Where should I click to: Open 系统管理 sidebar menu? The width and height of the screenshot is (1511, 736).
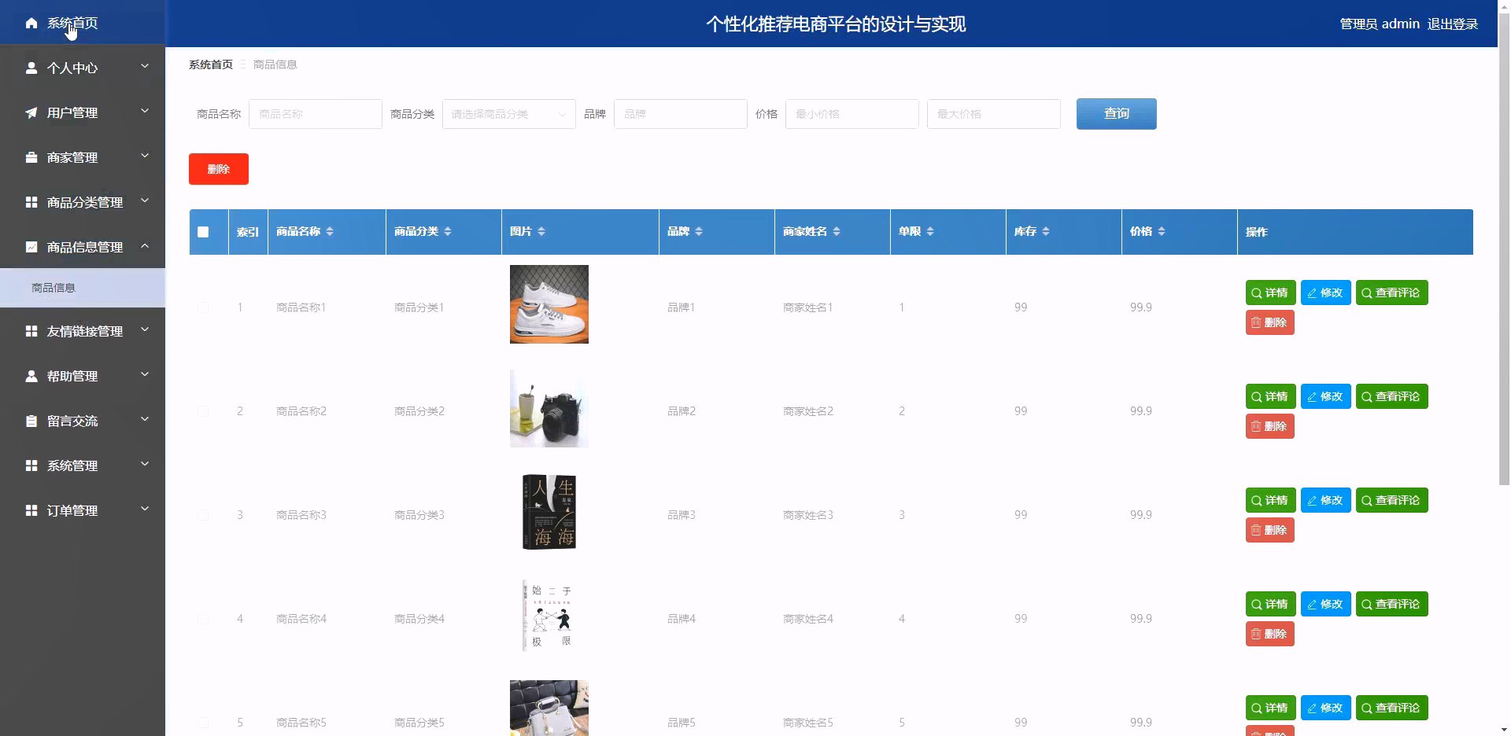[83, 466]
